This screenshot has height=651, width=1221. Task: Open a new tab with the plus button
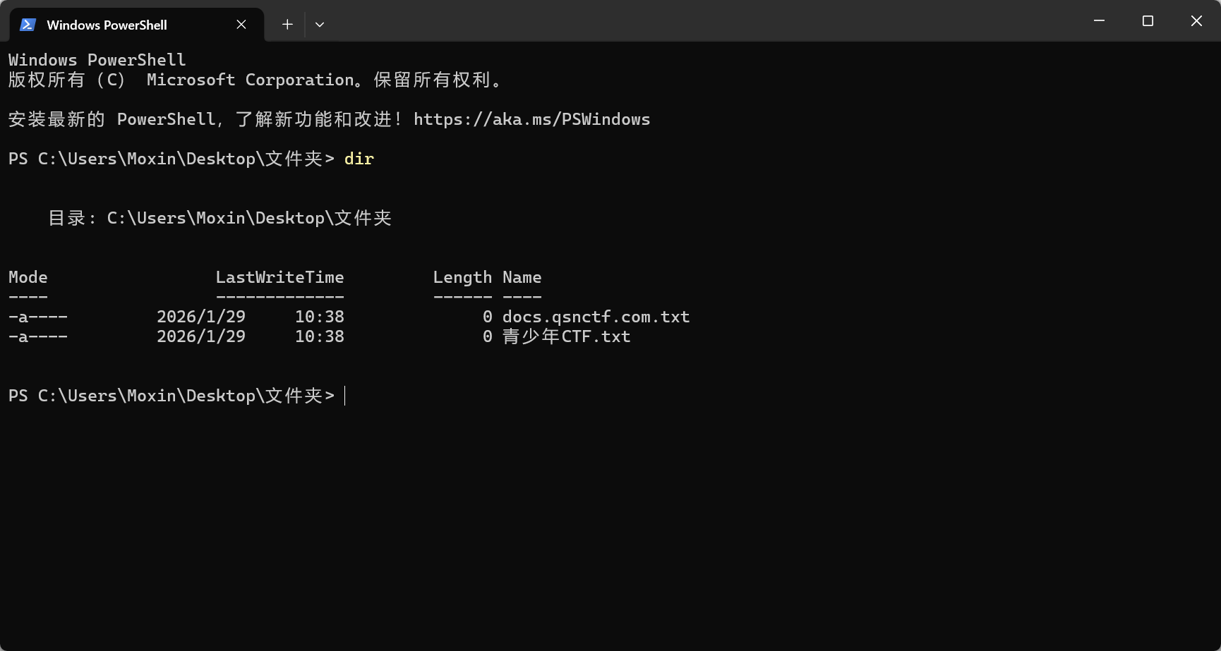[x=287, y=25]
